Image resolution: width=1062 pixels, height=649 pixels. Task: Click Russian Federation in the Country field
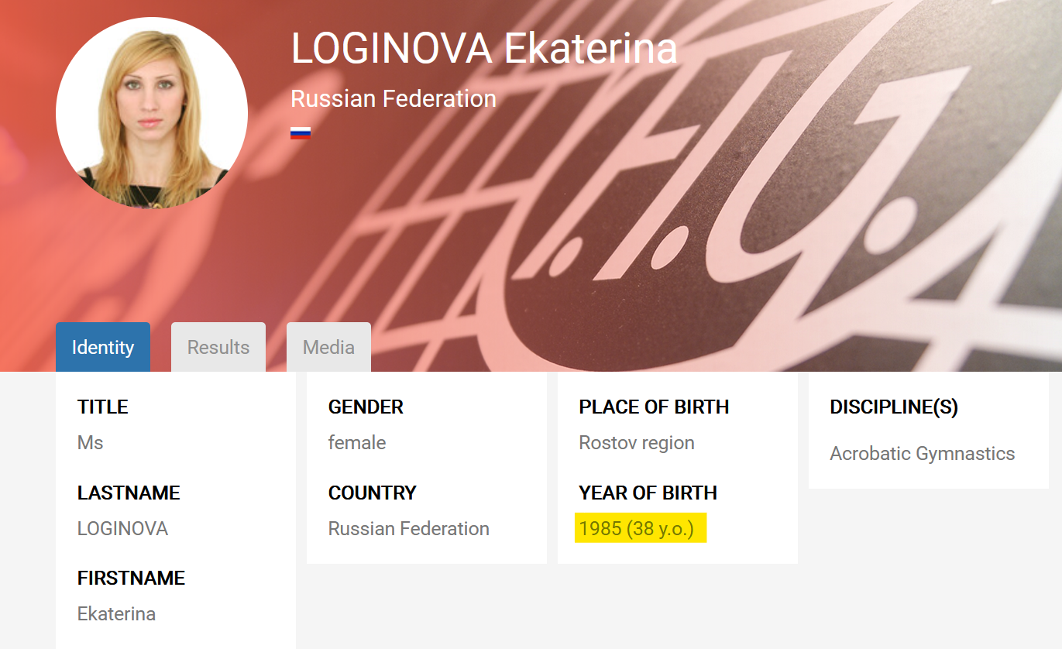408,528
